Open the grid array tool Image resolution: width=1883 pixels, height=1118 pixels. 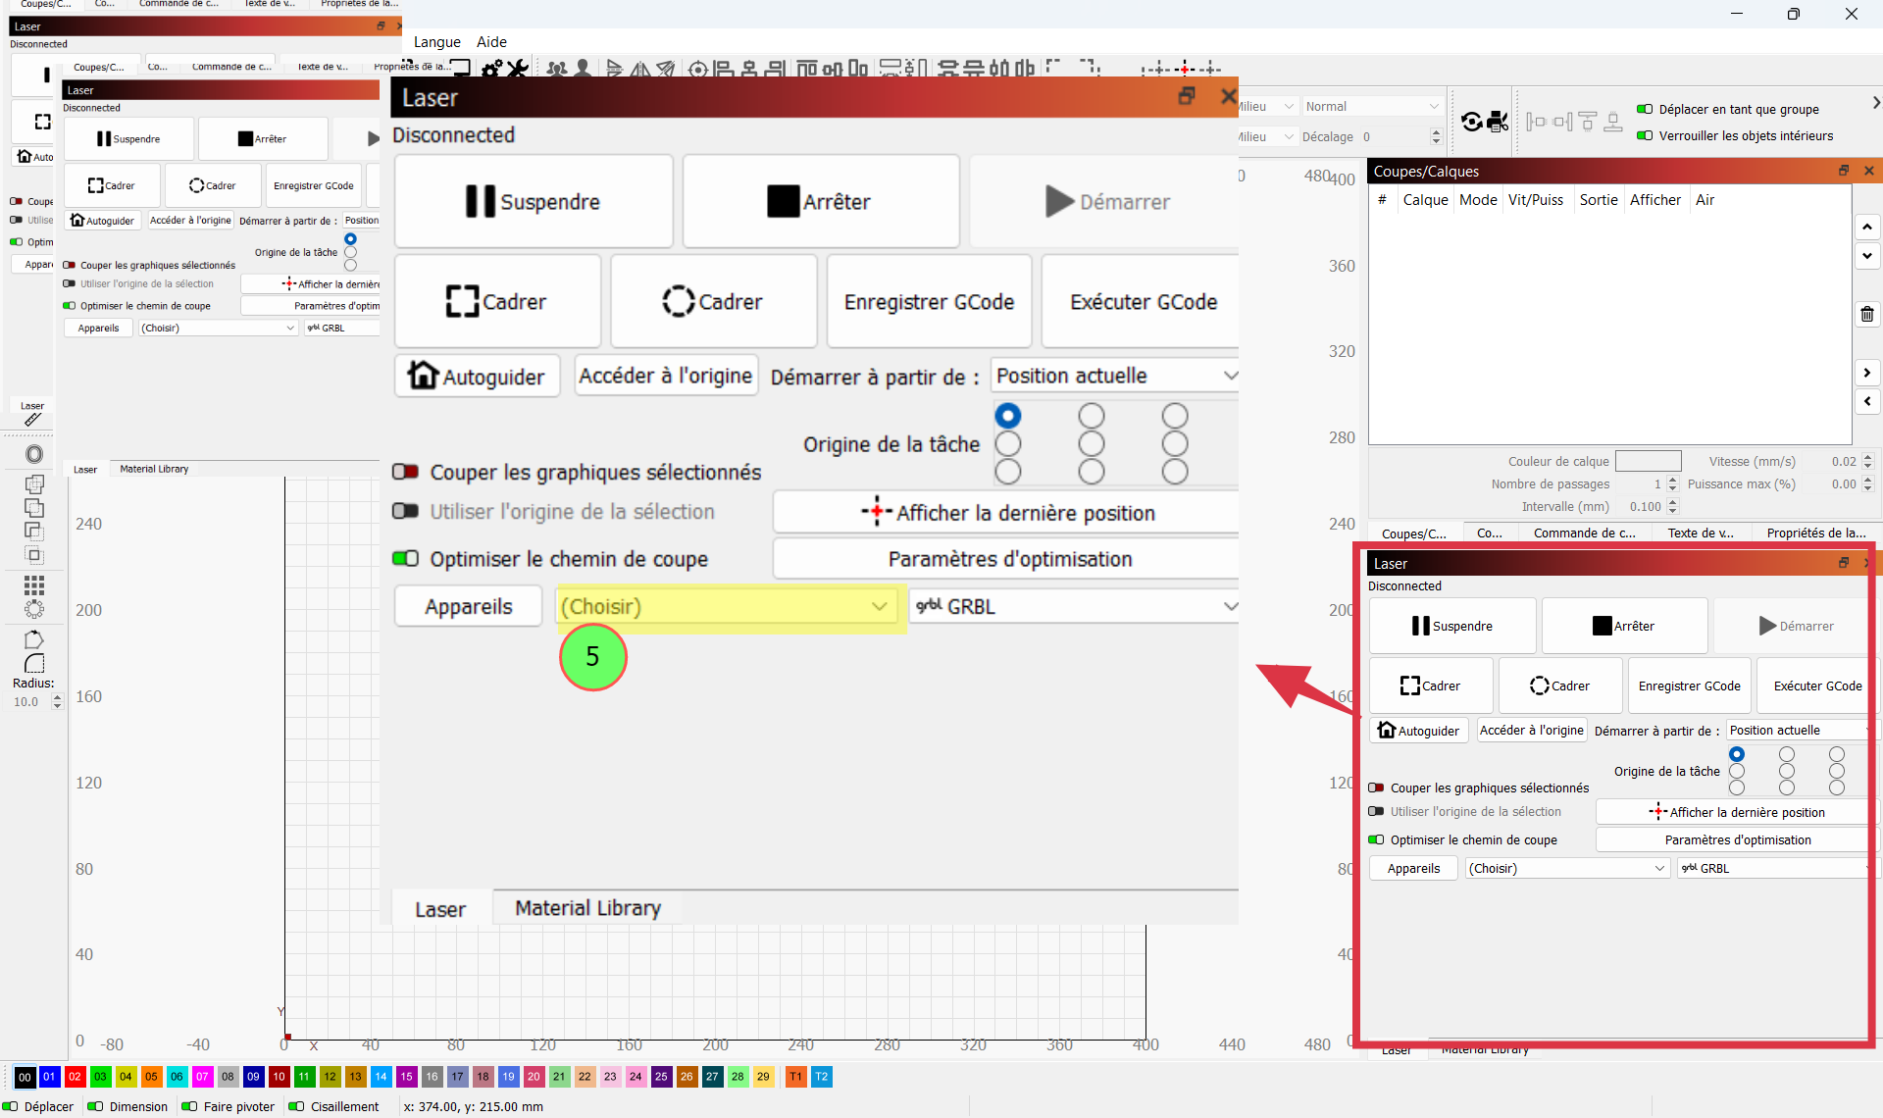pyautogui.click(x=34, y=584)
